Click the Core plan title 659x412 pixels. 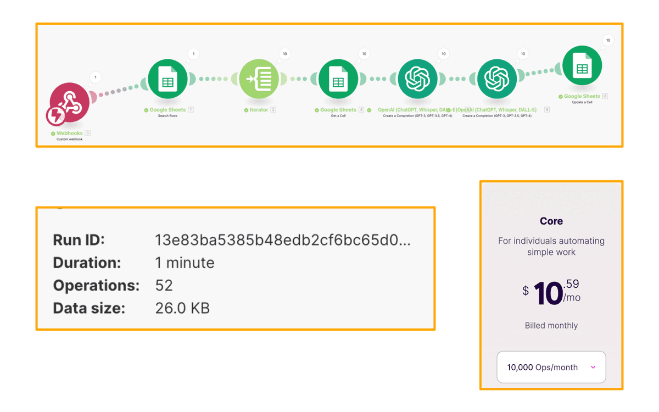551,221
